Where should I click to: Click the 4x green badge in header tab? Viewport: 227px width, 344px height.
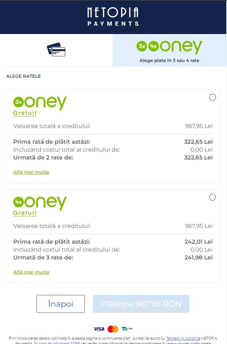[153, 46]
